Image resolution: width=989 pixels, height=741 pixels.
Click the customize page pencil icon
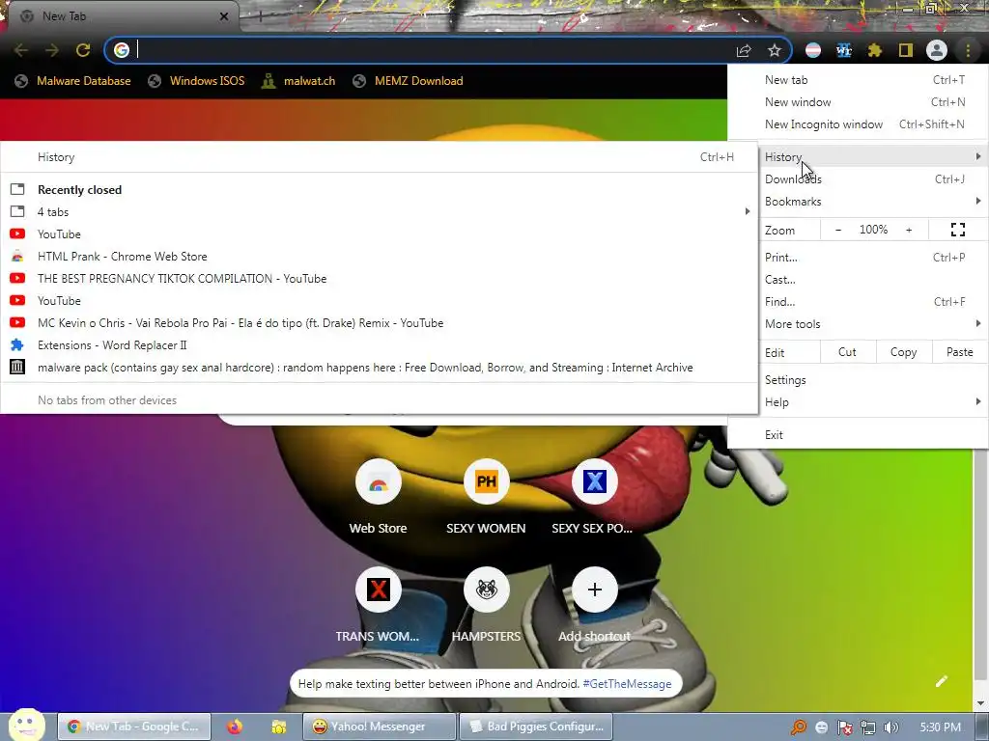tap(941, 681)
